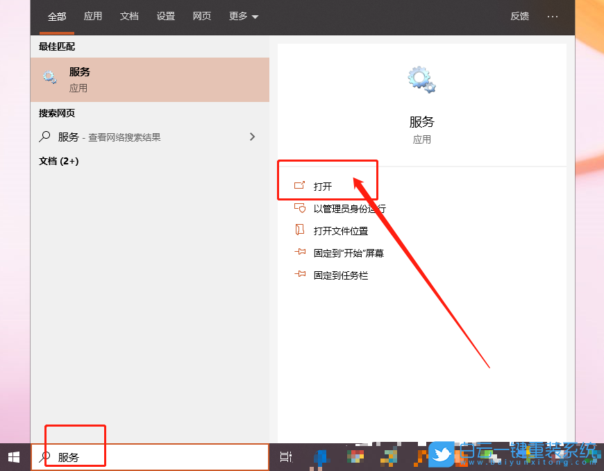Click the large 服务 gear icon in preview panel
The height and width of the screenshot is (471, 604).
pos(421,78)
